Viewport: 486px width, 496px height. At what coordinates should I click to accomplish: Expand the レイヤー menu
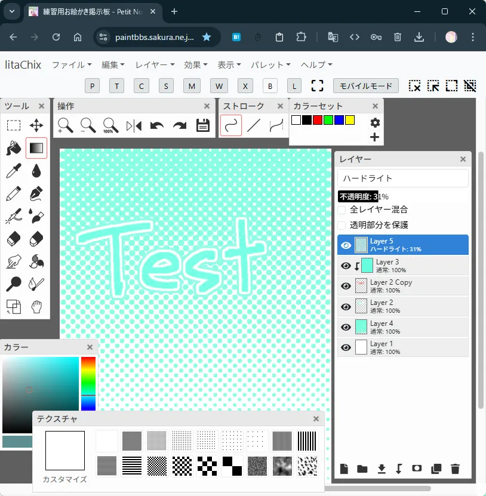pos(155,64)
